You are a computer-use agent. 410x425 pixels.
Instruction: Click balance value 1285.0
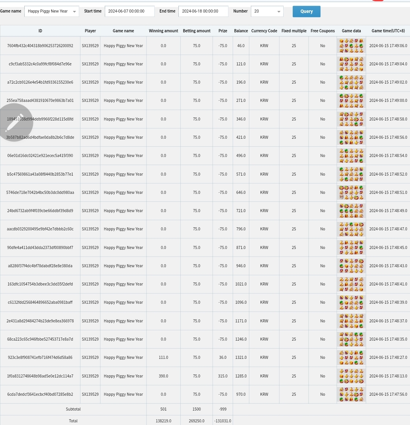(x=241, y=376)
